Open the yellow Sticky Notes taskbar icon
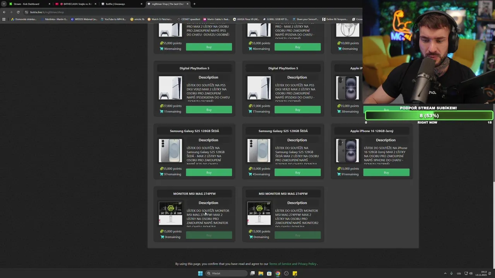The image size is (495, 278). point(295,273)
